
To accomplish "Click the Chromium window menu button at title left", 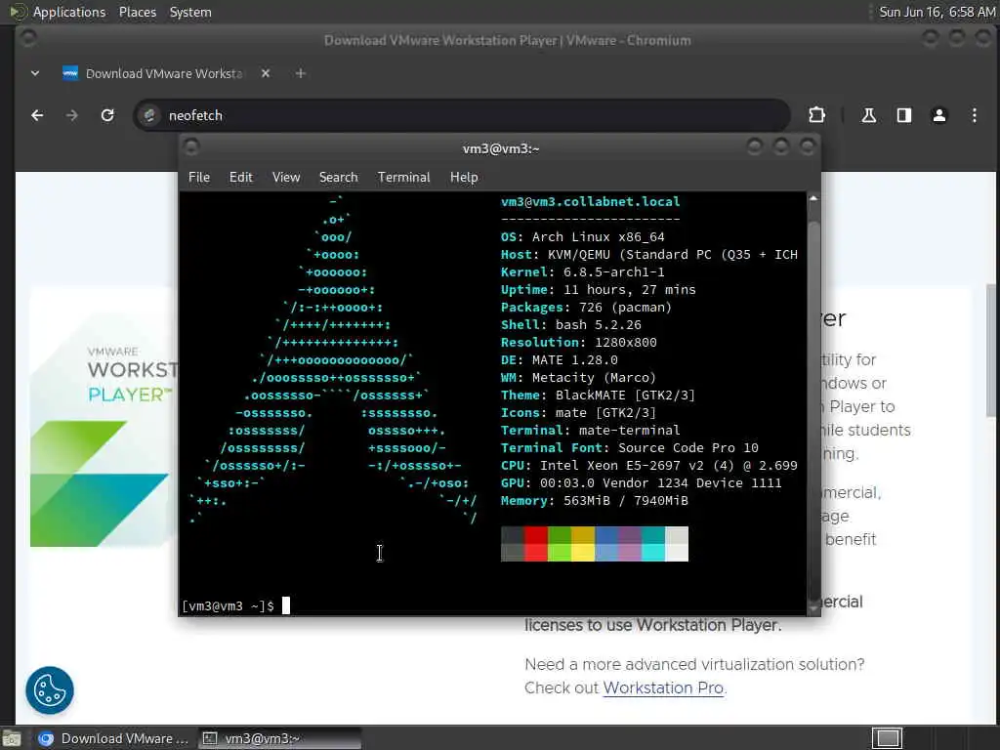I will [x=28, y=38].
